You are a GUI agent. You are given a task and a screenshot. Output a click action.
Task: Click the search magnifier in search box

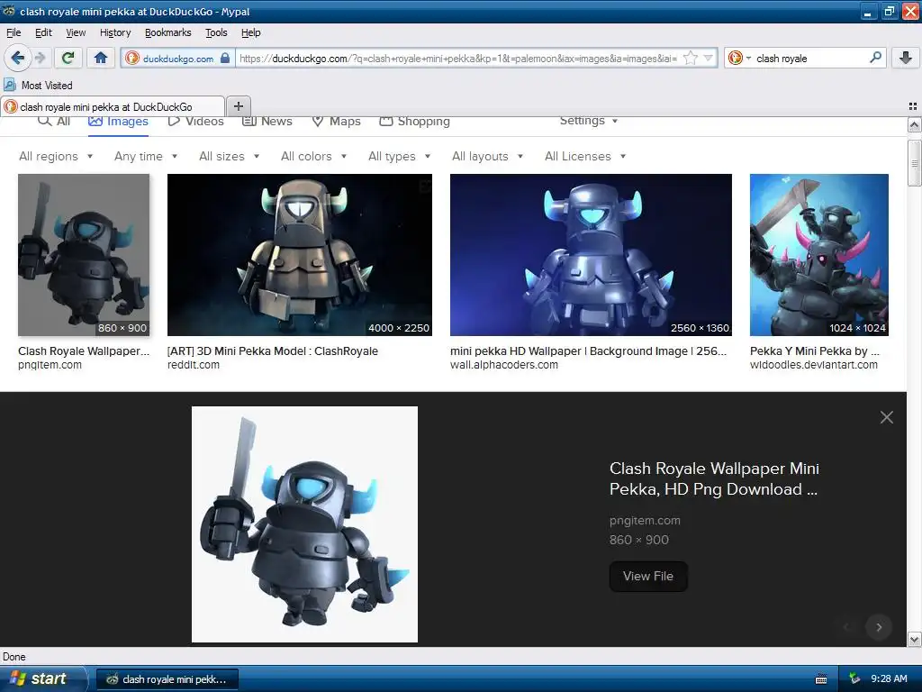click(x=875, y=58)
